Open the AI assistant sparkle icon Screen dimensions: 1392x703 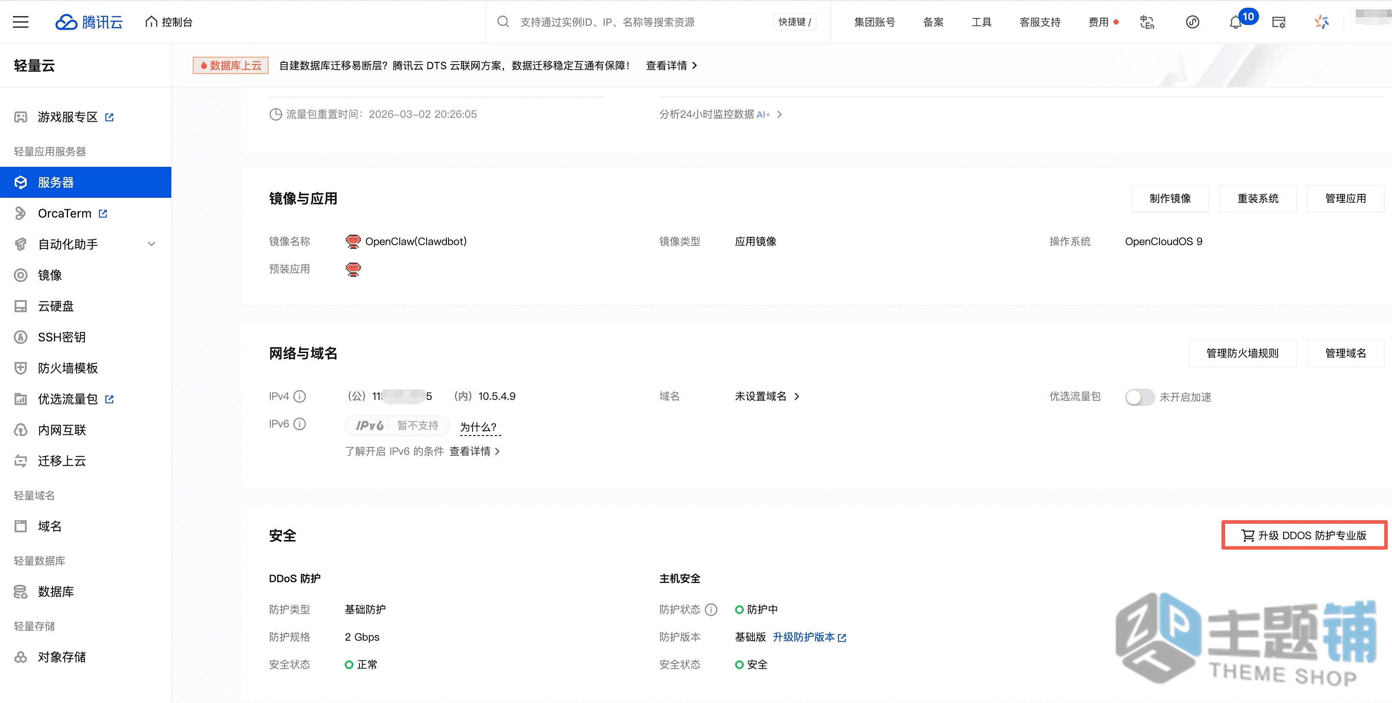(1322, 22)
